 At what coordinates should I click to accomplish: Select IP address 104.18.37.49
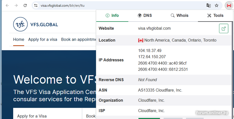[x=150, y=51]
